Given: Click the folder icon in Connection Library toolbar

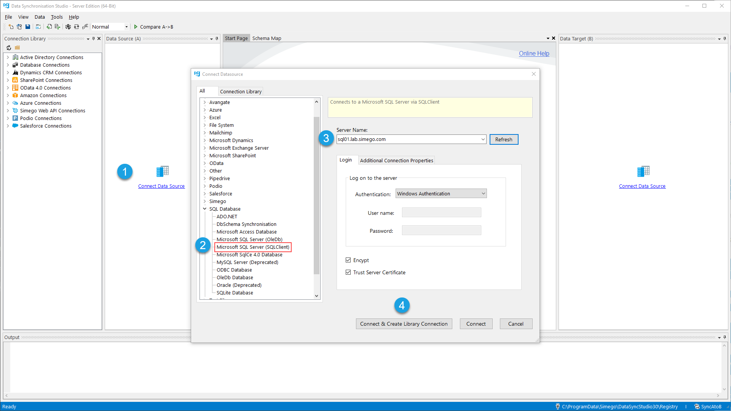Looking at the screenshot, I should 17,48.
